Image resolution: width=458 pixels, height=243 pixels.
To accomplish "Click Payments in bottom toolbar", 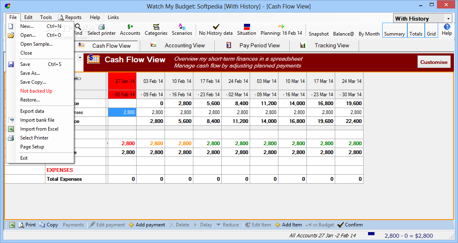I will [x=73, y=225].
